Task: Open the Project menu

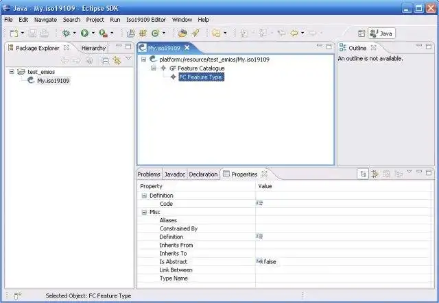Action: pyautogui.click(x=95, y=20)
